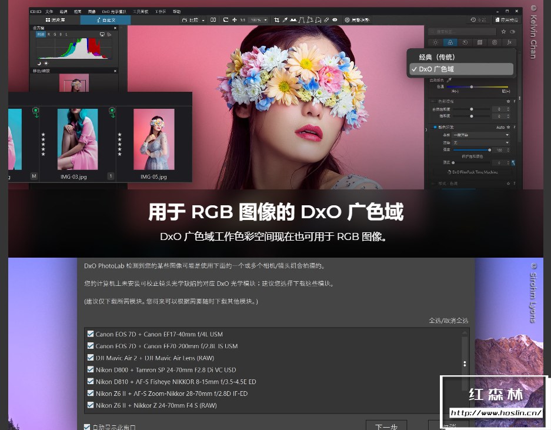Open DxO FilmPack Time Machine
Screen dimensions: 551x430
(x=472, y=172)
